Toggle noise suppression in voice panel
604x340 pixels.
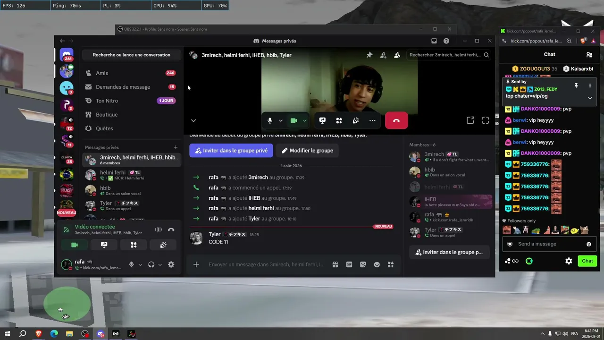pos(159,229)
